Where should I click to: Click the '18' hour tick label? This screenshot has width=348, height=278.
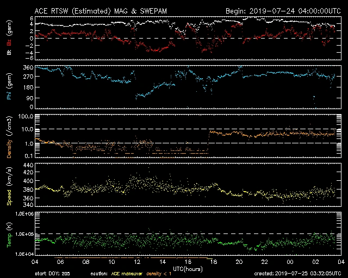pyautogui.click(x=214, y=262)
